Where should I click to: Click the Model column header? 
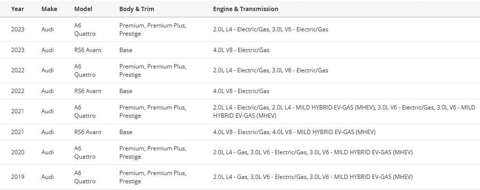coord(83,9)
